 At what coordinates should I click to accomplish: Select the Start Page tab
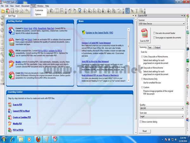(12, 16)
